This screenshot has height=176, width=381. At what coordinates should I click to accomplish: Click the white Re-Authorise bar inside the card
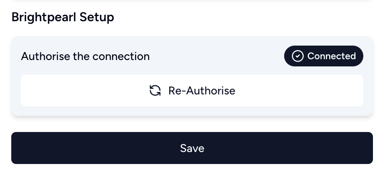point(192,90)
